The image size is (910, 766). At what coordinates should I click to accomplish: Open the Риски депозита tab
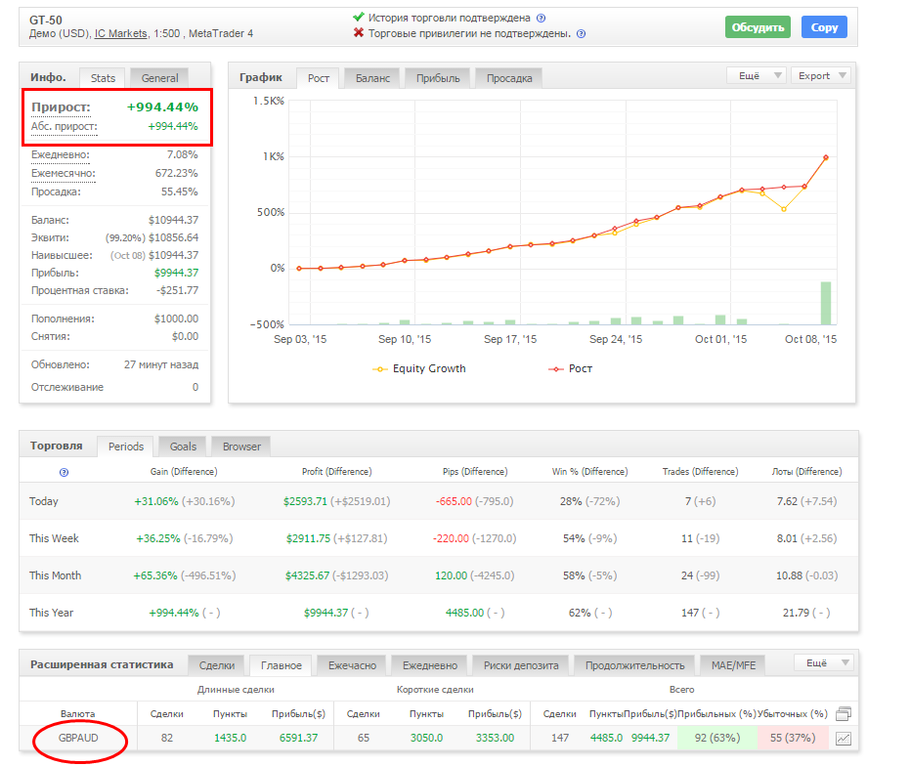(x=521, y=665)
